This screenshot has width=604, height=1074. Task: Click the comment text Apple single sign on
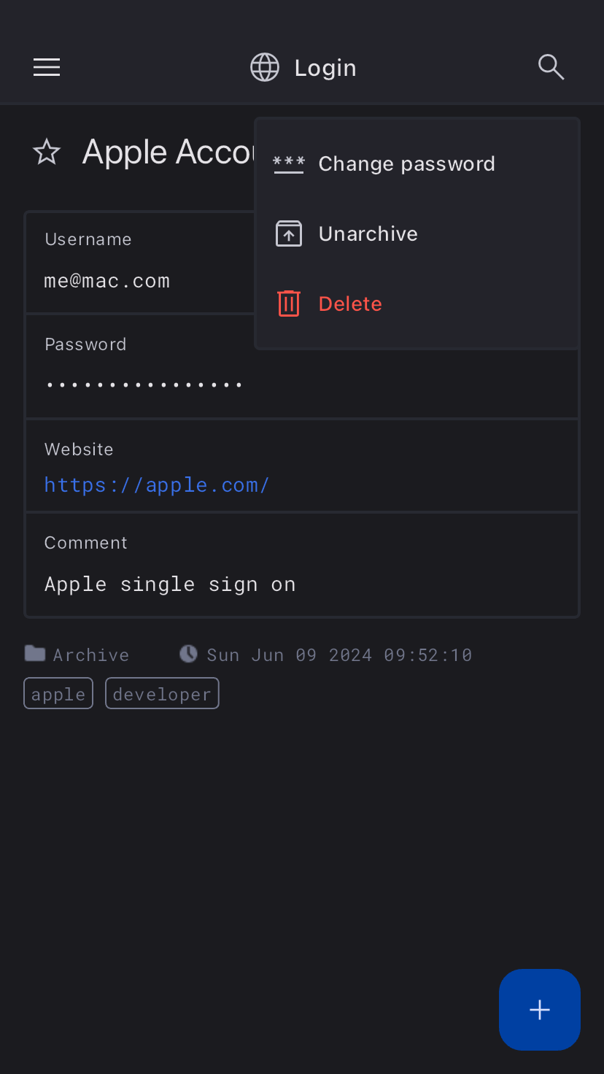coord(170,584)
